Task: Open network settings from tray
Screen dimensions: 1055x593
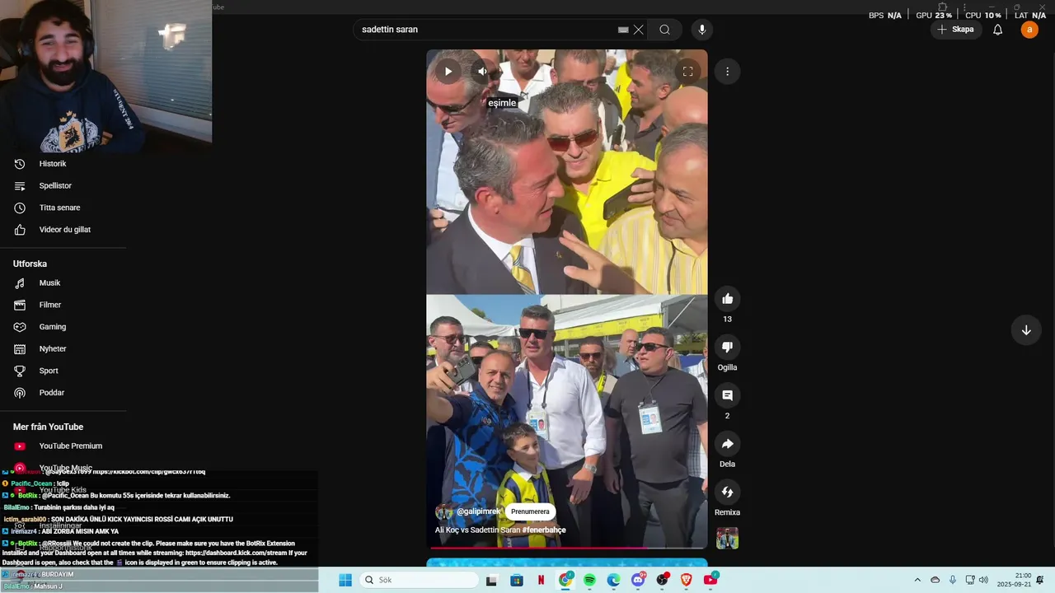Action: coord(970,580)
